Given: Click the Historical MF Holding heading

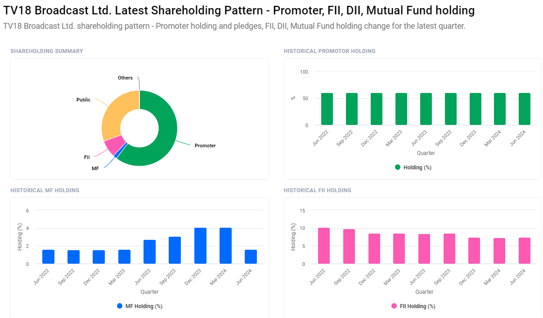Looking at the screenshot, I should coord(45,190).
